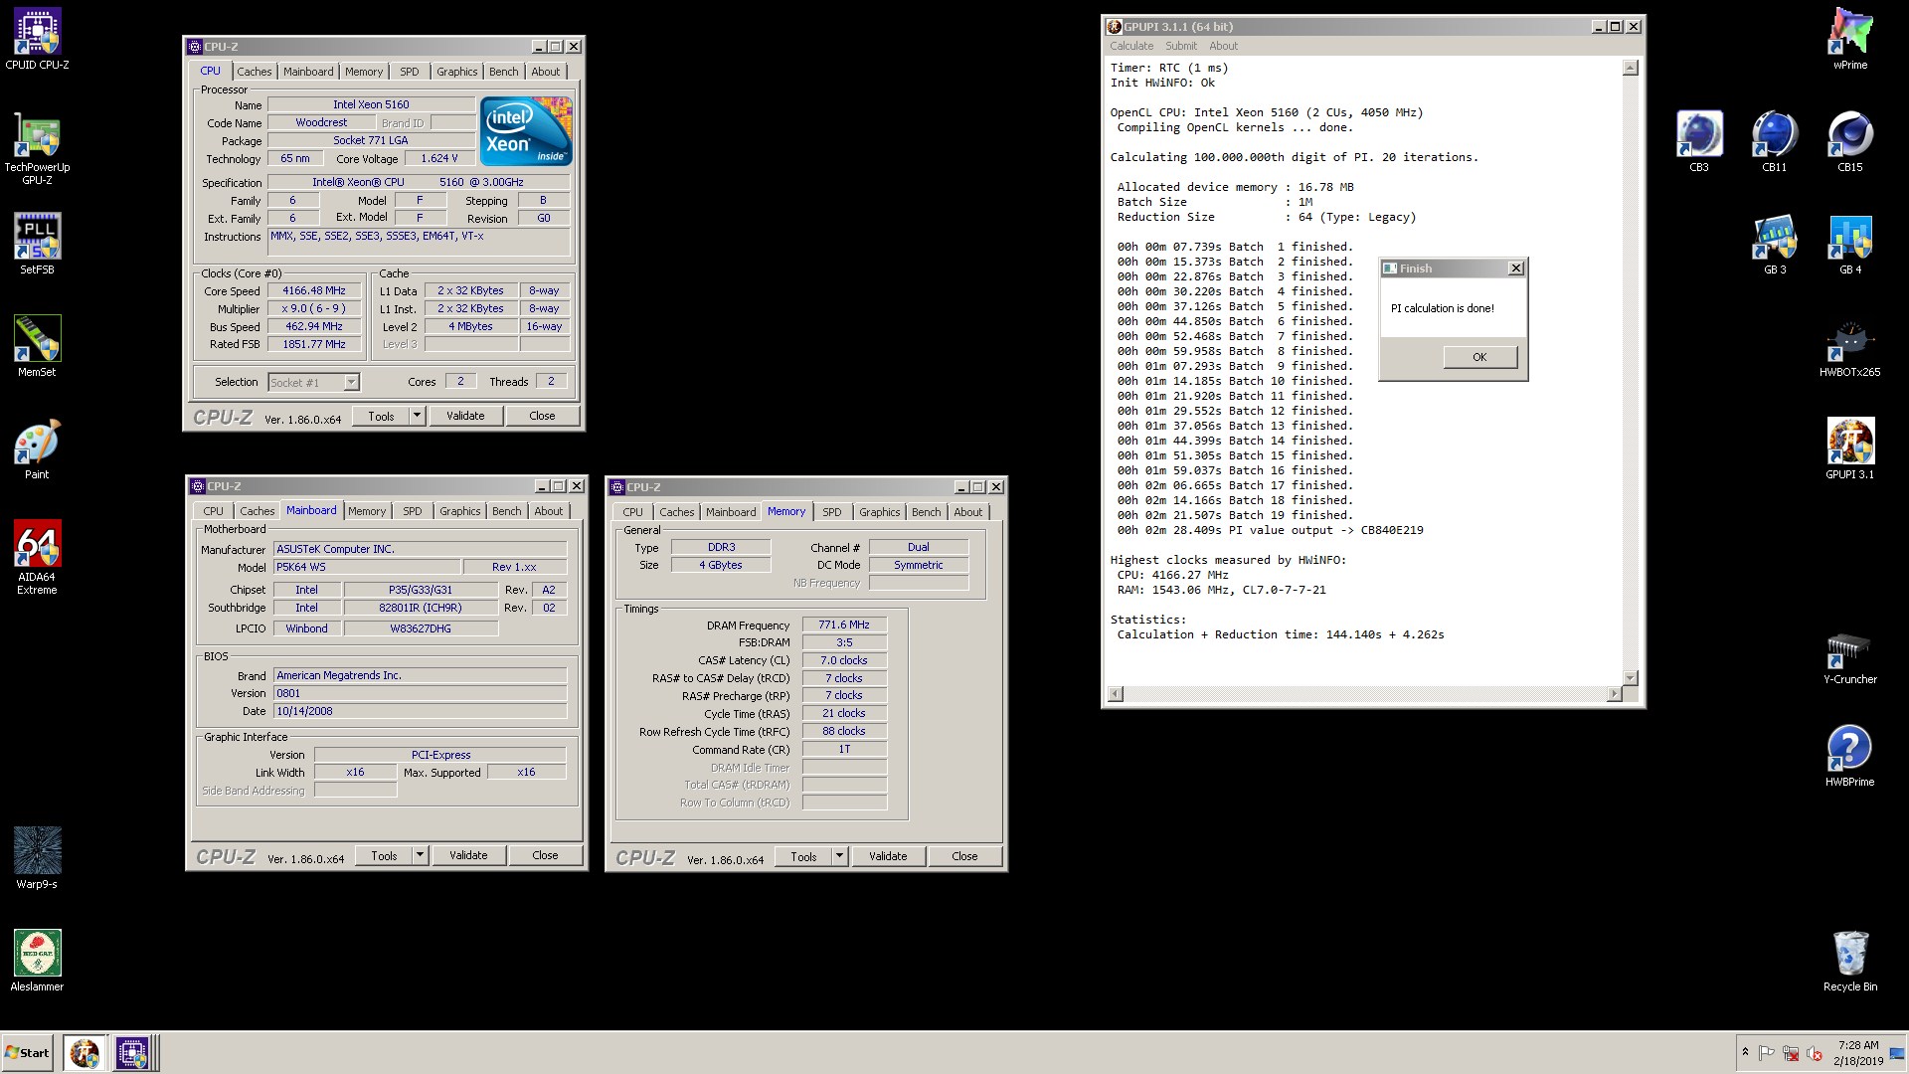Click GPUPI vertical scrollbar down arrow
1909x1074 pixels.
click(1631, 678)
